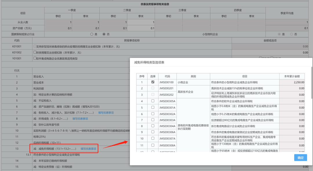Click row 5 不征税收入 label
This screenshot has width=313, height=171.
[x=42, y=101]
